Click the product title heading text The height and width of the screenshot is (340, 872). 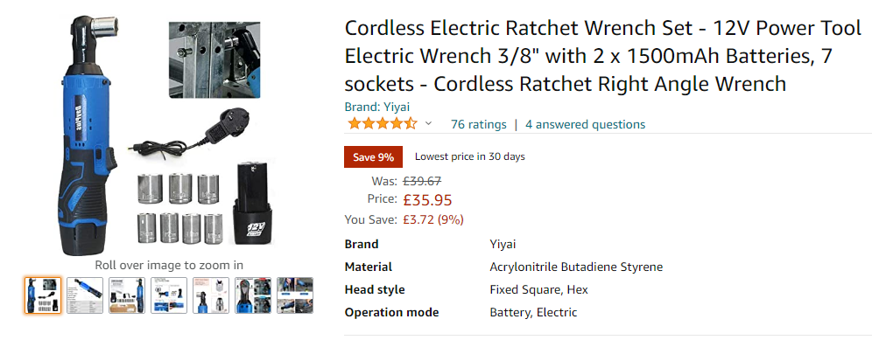[603, 56]
